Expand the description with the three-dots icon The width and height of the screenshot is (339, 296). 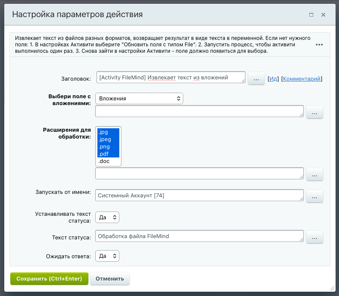click(319, 45)
